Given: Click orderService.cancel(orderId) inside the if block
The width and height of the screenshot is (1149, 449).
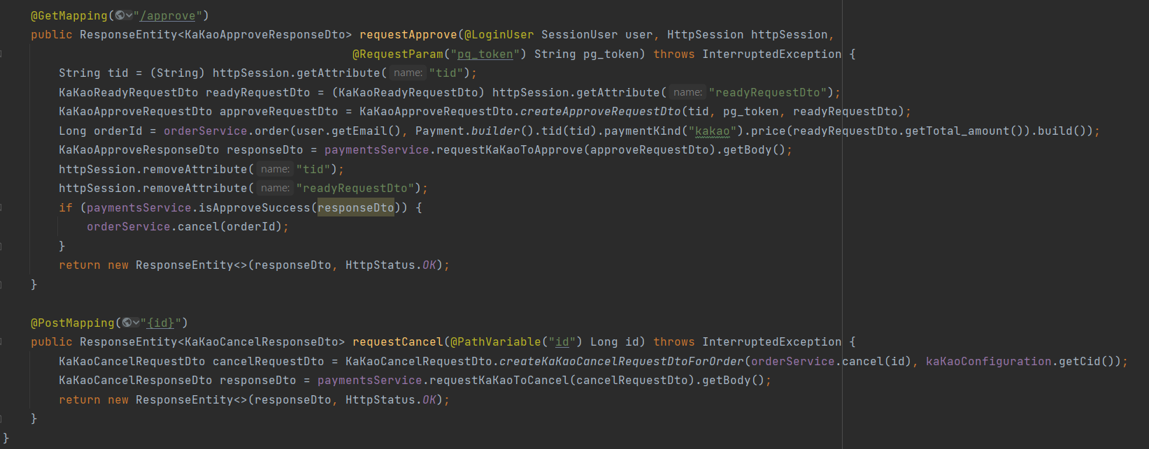Looking at the screenshot, I should click(185, 226).
